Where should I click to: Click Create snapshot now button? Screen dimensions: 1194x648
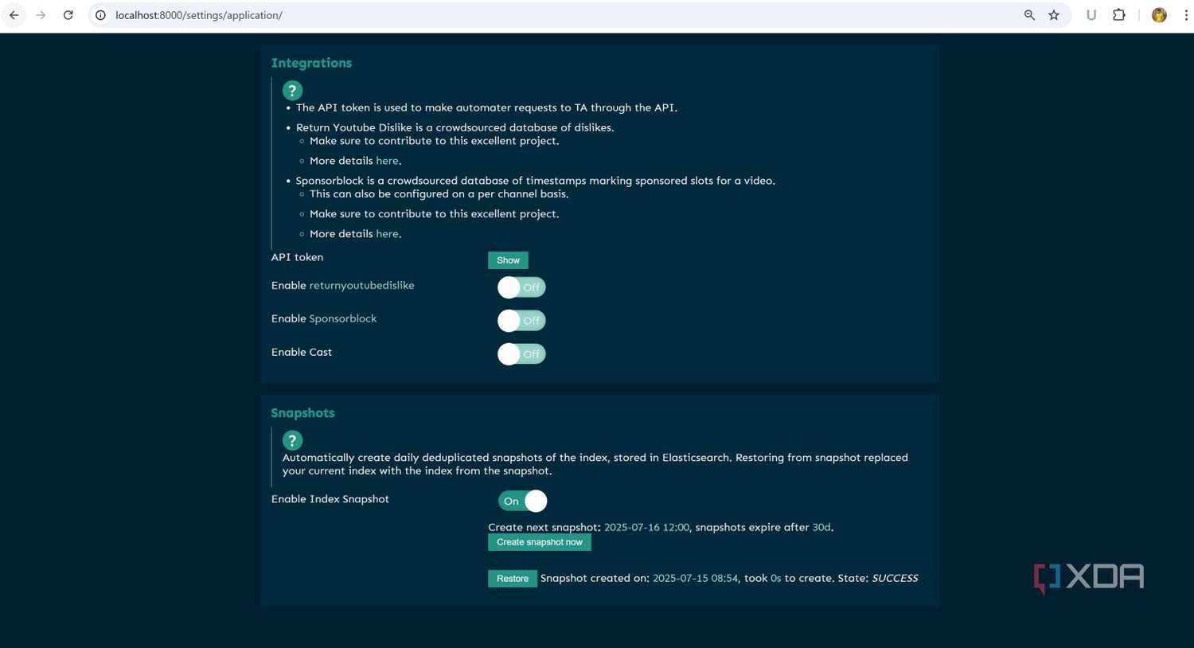(x=540, y=542)
